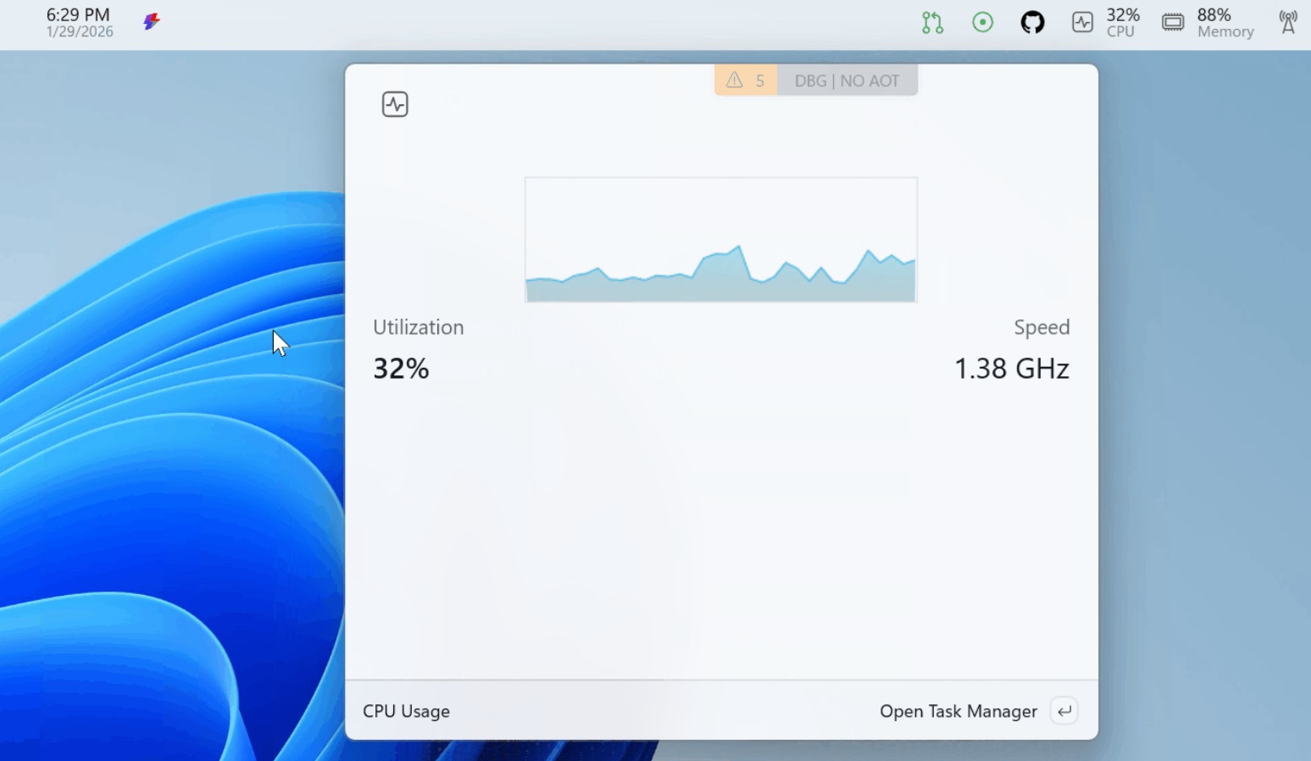Image resolution: width=1311 pixels, height=761 pixels.
Task: Select the memory chip icon showing 88%
Action: [x=1172, y=22]
